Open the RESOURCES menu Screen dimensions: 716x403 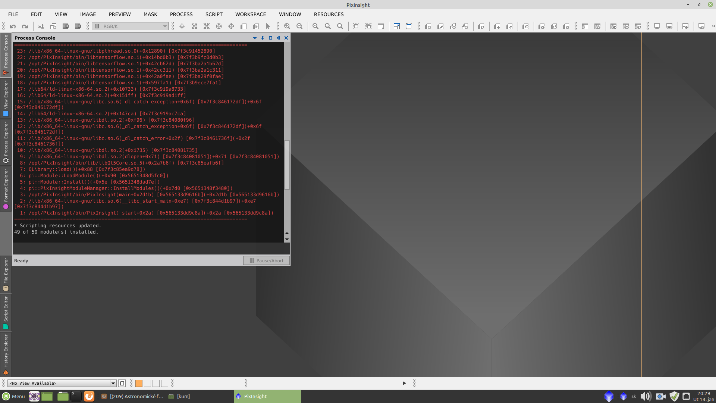329,14
